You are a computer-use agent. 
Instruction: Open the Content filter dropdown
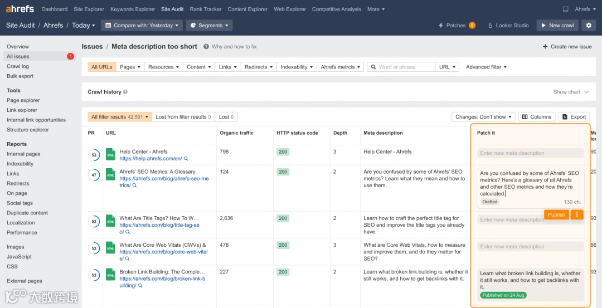tap(199, 67)
